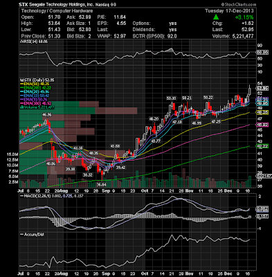Image resolution: width=272 pixels, height=277 pixels.
Task: Click the RSI value tag on right axis
Action: (262, 53)
